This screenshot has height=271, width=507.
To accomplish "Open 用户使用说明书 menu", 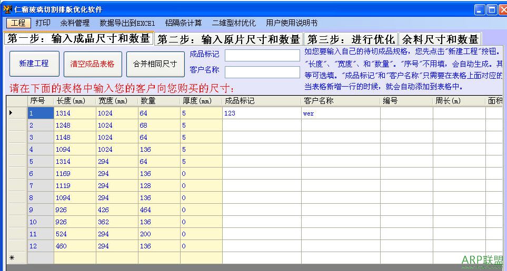I will [x=291, y=23].
